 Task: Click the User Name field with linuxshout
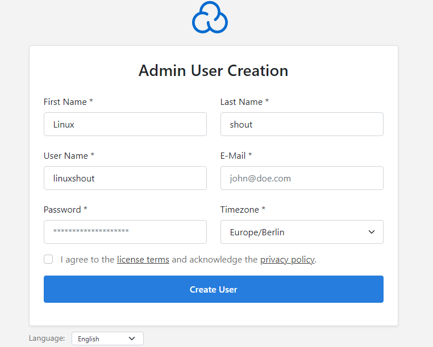[x=125, y=178]
